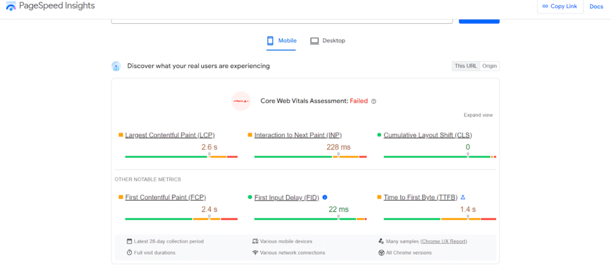Click the LCP distribution bar
611x267 pixels.
(x=181, y=156)
